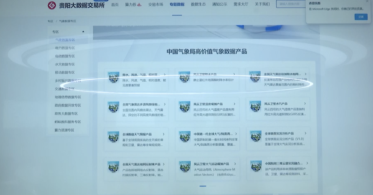Click the search input field in header
The height and width of the screenshot is (195, 373).
[291, 5]
